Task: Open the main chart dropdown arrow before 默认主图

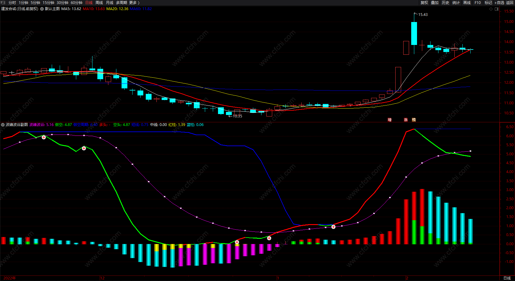Action: click(42, 9)
